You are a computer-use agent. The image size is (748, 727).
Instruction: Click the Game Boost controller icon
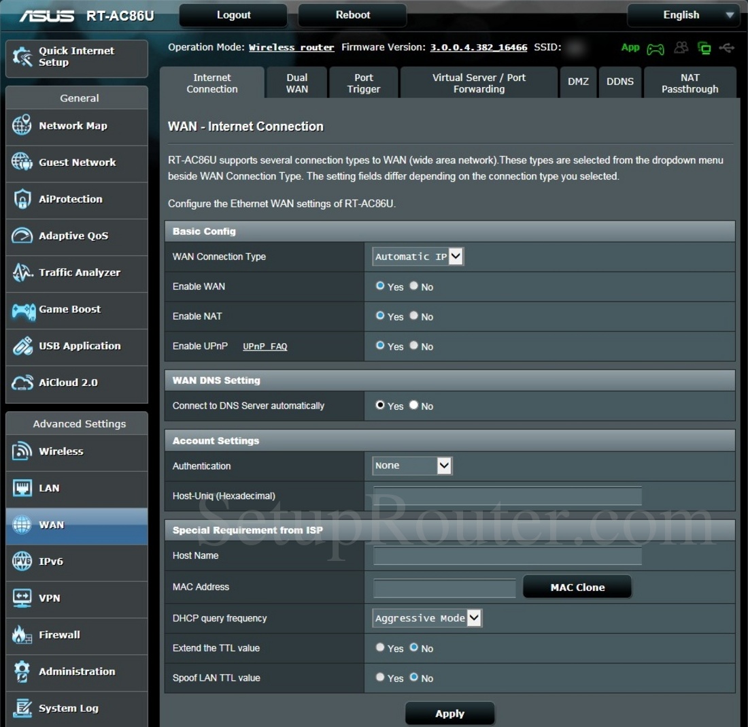pyautogui.click(x=23, y=310)
